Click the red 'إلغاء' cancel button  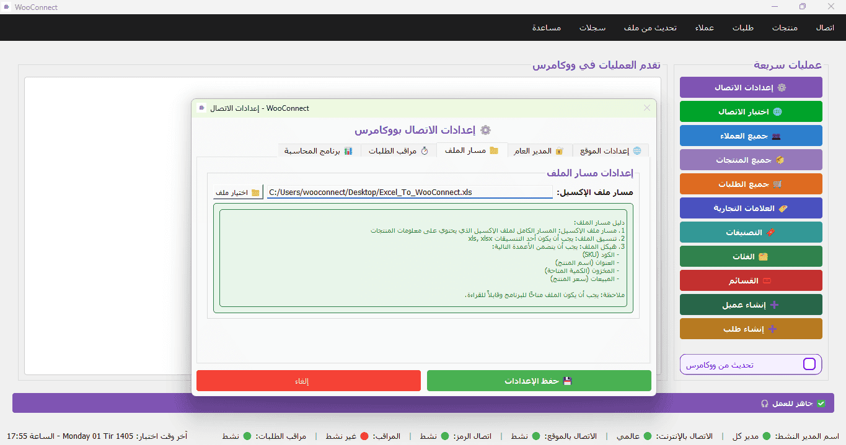(x=308, y=381)
